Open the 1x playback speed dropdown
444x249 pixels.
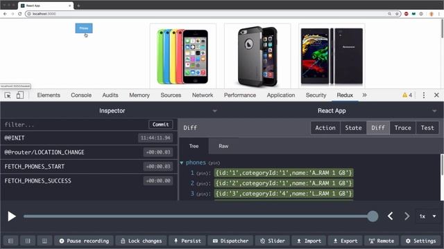click(x=427, y=216)
